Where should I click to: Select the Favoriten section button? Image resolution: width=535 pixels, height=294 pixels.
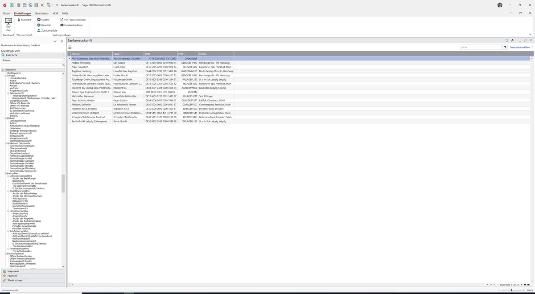[33, 276]
